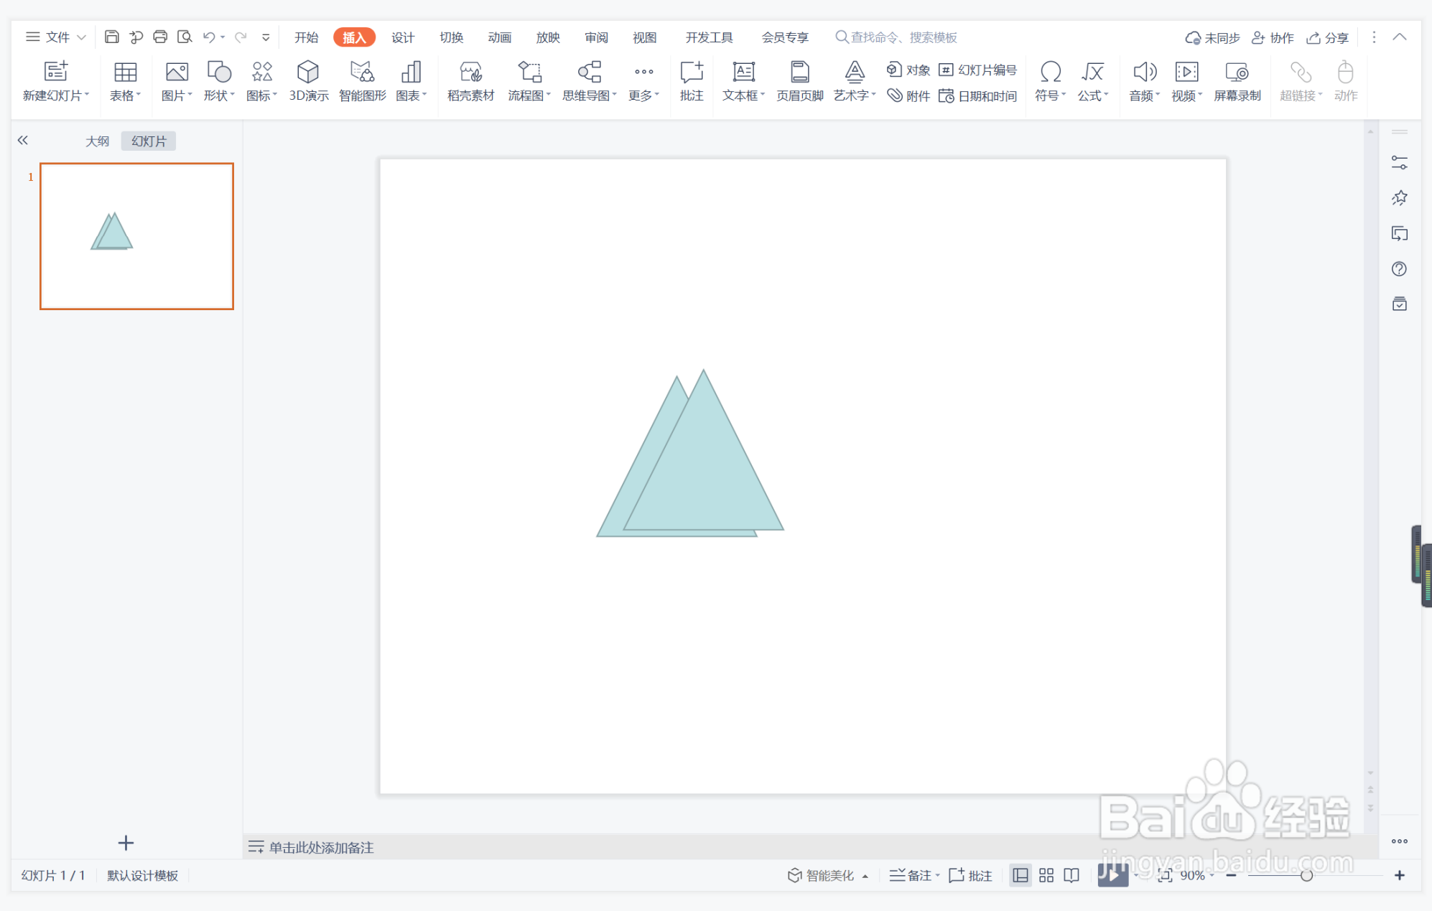This screenshot has width=1432, height=911.
Task: Switch to normal view in status bar
Action: pyautogui.click(x=1020, y=875)
